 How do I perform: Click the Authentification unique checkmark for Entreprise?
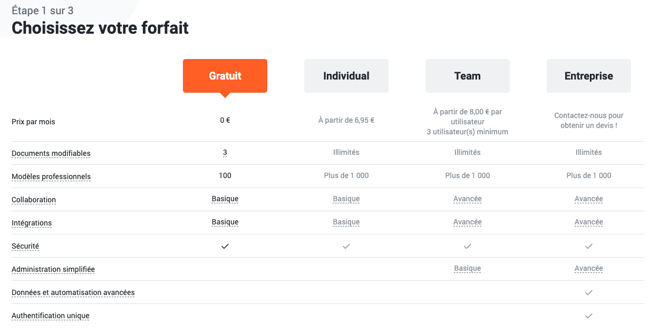[589, 316]
